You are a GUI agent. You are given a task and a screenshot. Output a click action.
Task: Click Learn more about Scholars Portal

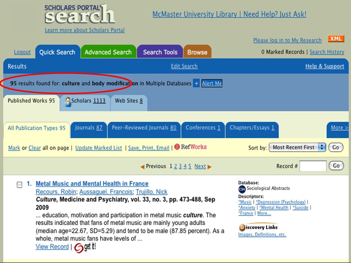coord(84,30)
